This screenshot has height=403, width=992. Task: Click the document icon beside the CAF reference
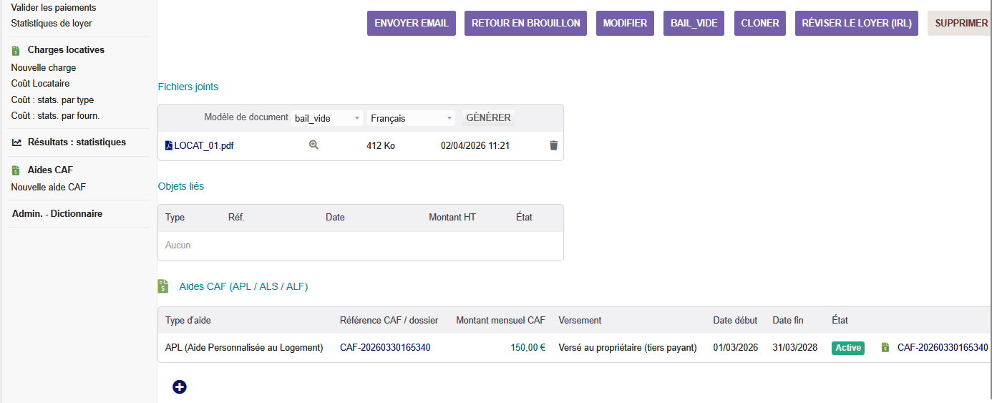885,348
